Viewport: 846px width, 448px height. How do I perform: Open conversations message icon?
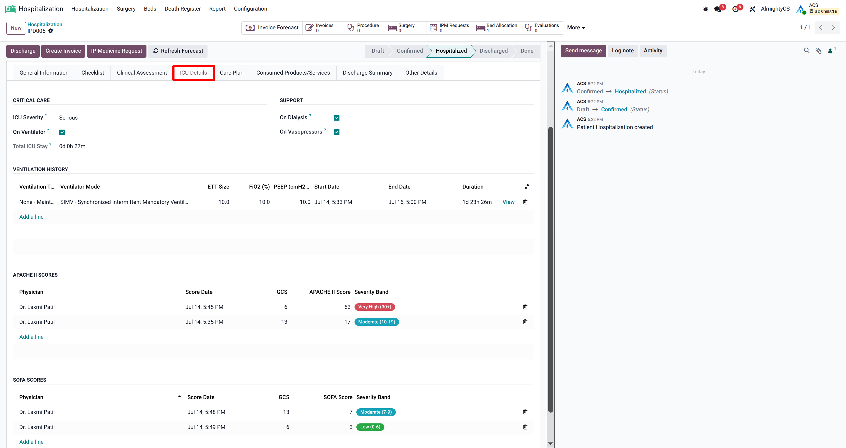click(x=718, y=9)
